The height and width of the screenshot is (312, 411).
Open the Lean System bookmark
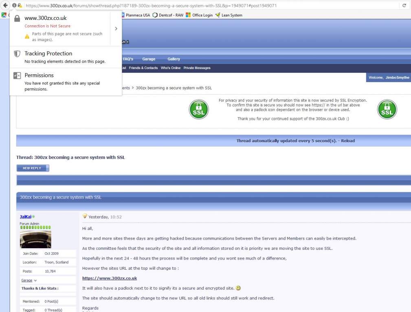[229, 15]
